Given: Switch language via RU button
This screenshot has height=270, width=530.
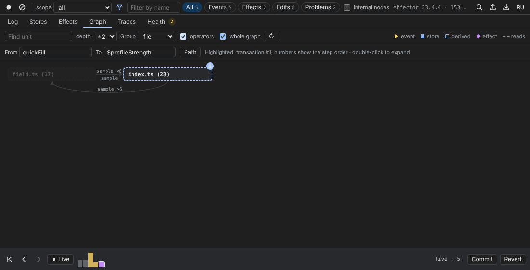Looking at the screenshot, I should pos(520,7).
